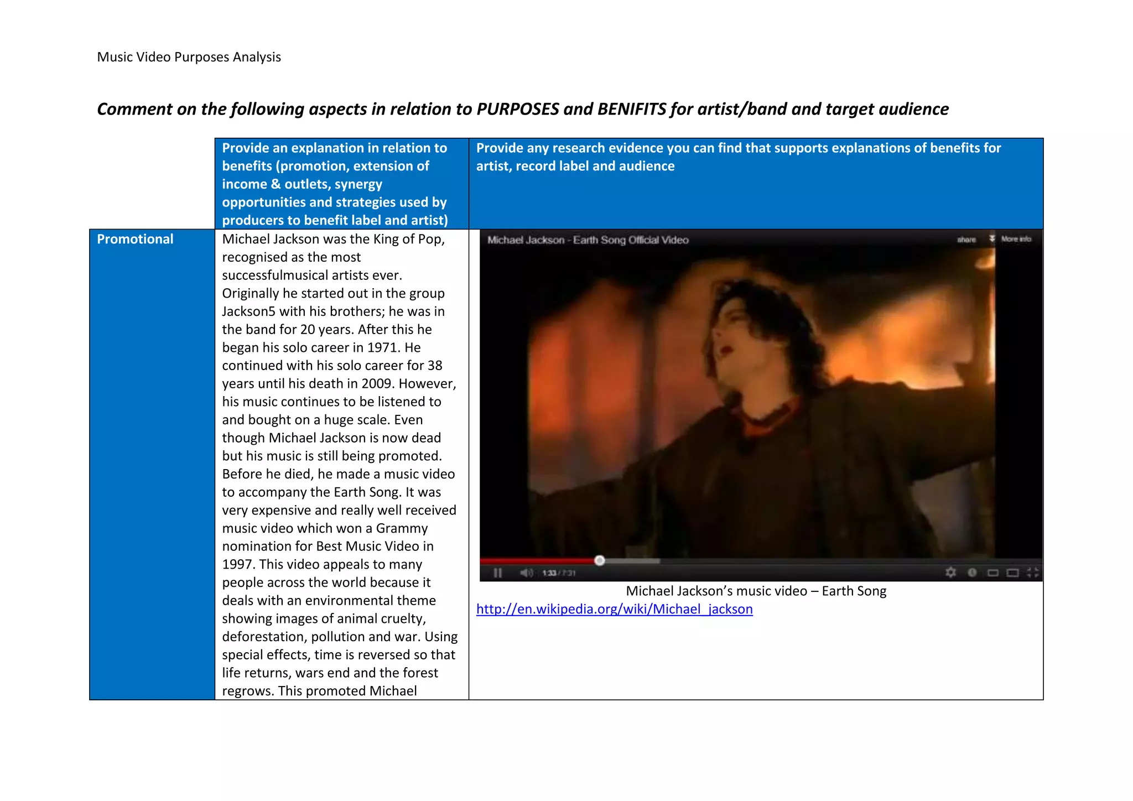Click the video title Earth Song Official Video
Screen dimensions: 1133x801
coord(588,240)
